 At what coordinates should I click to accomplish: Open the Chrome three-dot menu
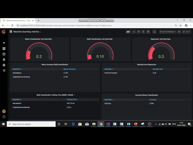[x=191, y=25]
